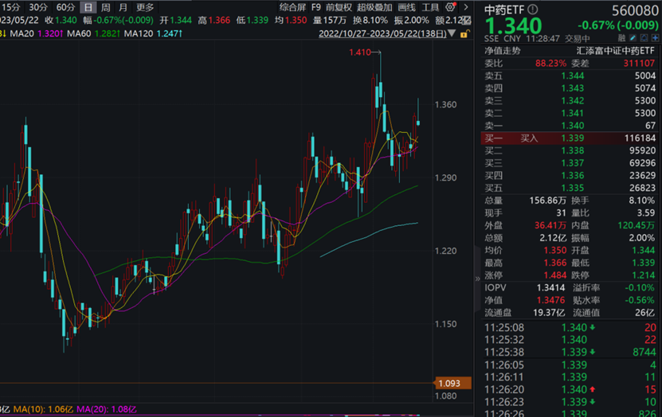
Task: Click the 委比 value 88.23%
Action: (550, 63)
